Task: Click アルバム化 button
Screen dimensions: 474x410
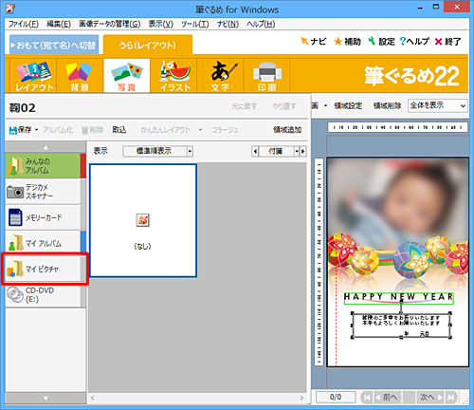Action: point(58,130)
